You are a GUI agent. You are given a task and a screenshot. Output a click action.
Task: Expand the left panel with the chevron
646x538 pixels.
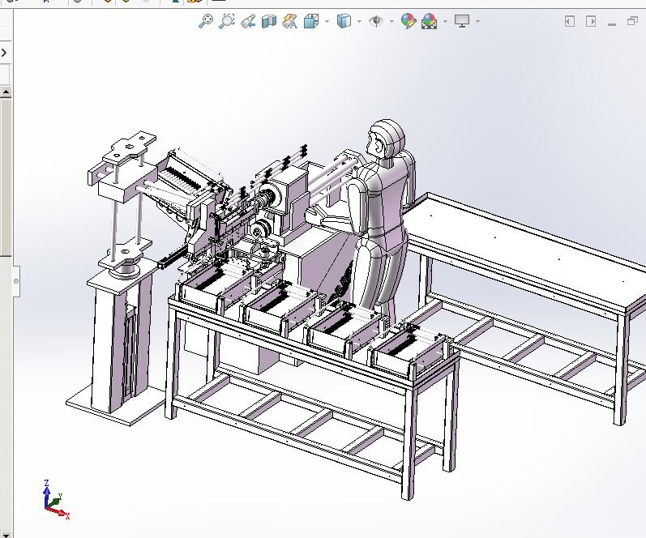point(4,53)
